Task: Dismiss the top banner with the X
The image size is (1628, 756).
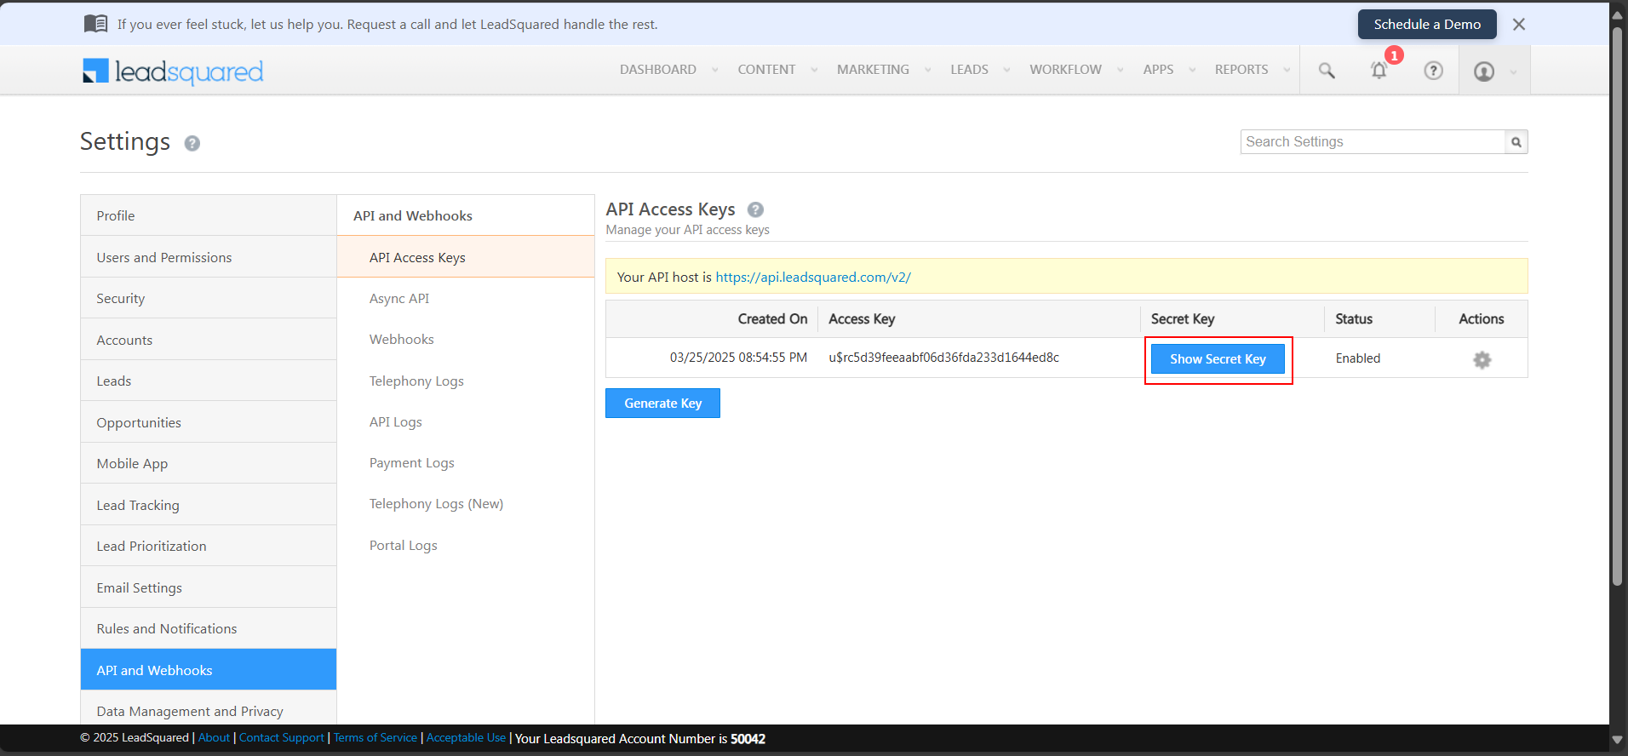Action: coord(1519,25)
